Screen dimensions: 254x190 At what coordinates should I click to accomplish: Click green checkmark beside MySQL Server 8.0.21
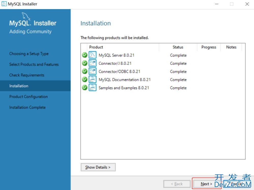click(x=85, y=55)
